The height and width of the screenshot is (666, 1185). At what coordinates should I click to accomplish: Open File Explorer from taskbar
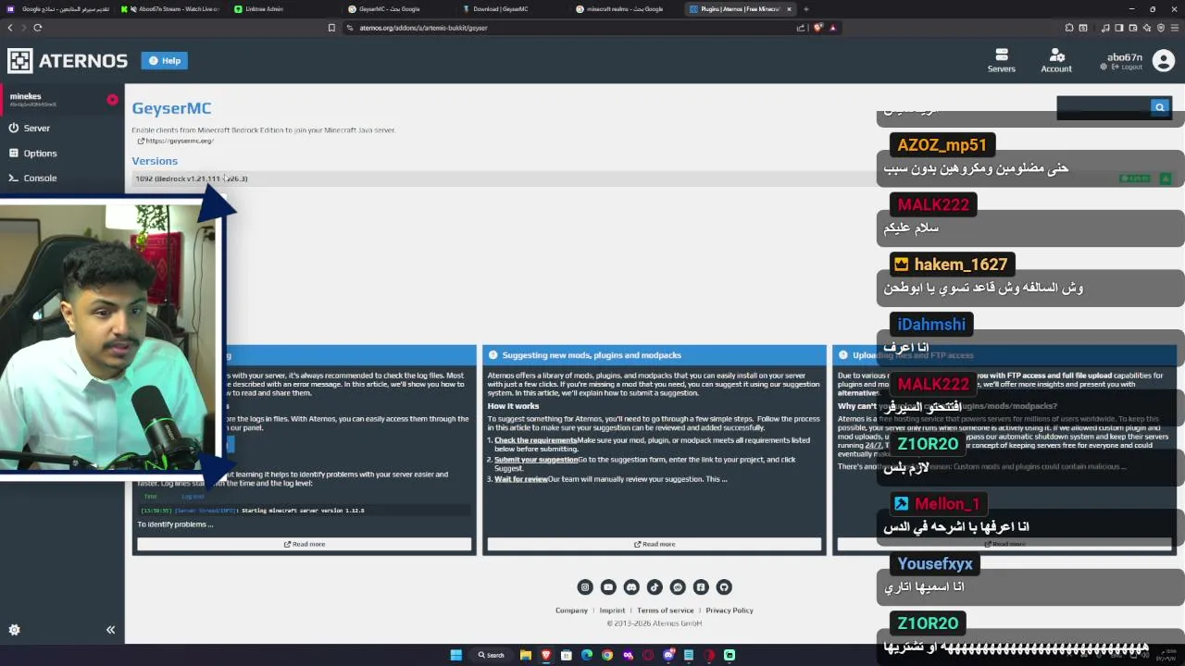click(x=525, y=655)
